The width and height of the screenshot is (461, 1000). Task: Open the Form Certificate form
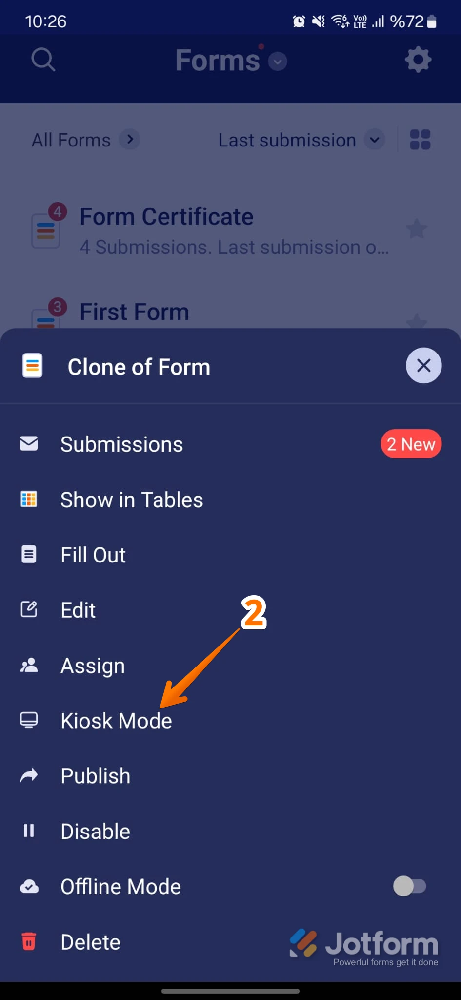(166, 216)
